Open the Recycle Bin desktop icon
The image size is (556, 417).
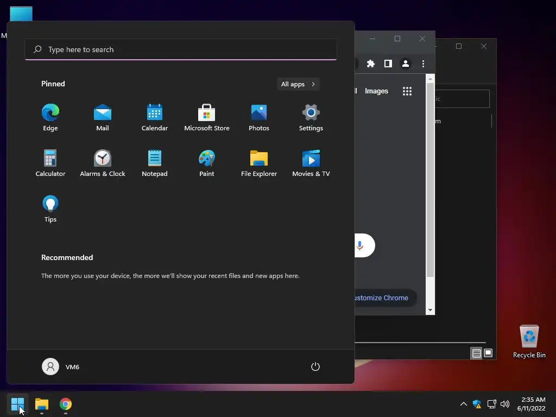529,342
